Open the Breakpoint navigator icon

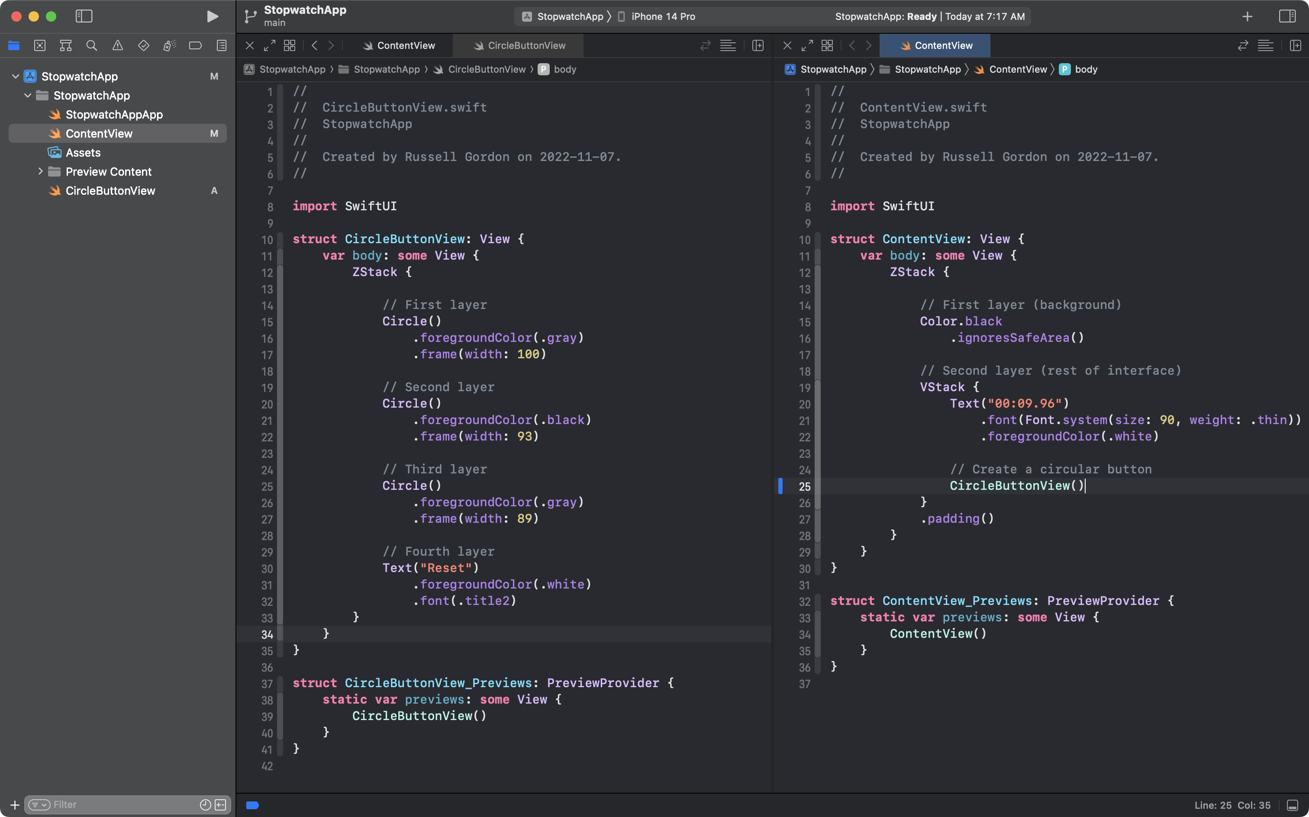(x=195, y=45)
